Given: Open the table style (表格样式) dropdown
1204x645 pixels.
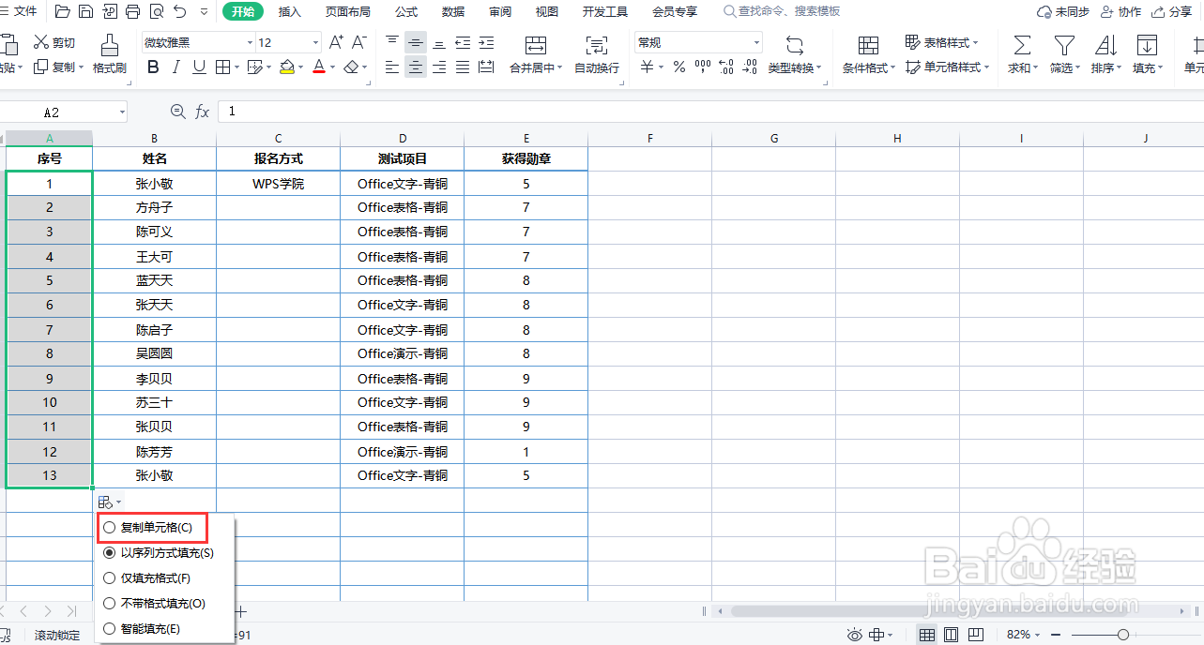Looking at the screenshot, I should pos(942,42).
